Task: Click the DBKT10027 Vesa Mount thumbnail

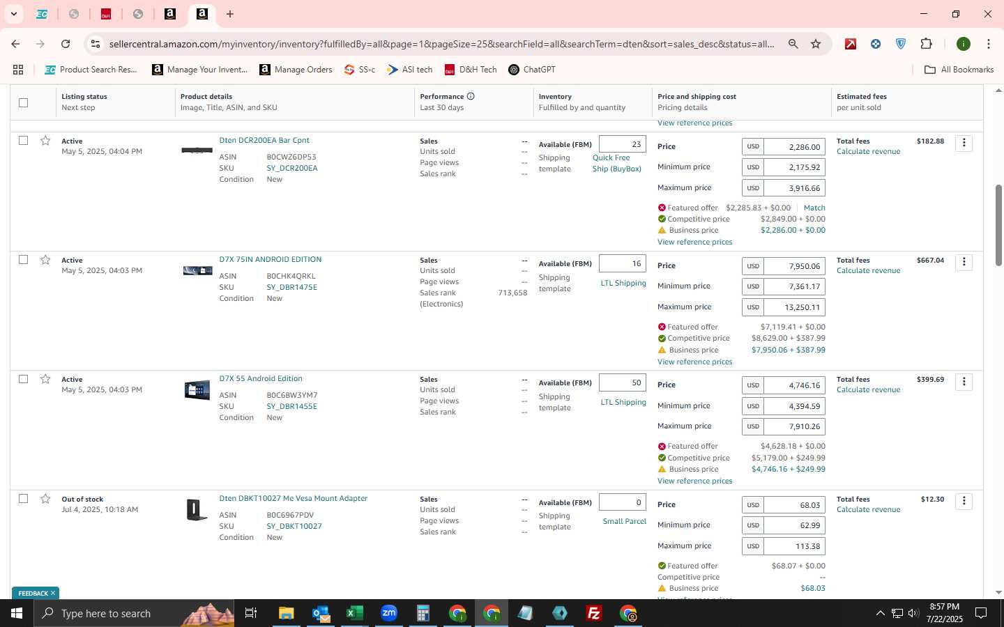Action: tap(197, 509)
